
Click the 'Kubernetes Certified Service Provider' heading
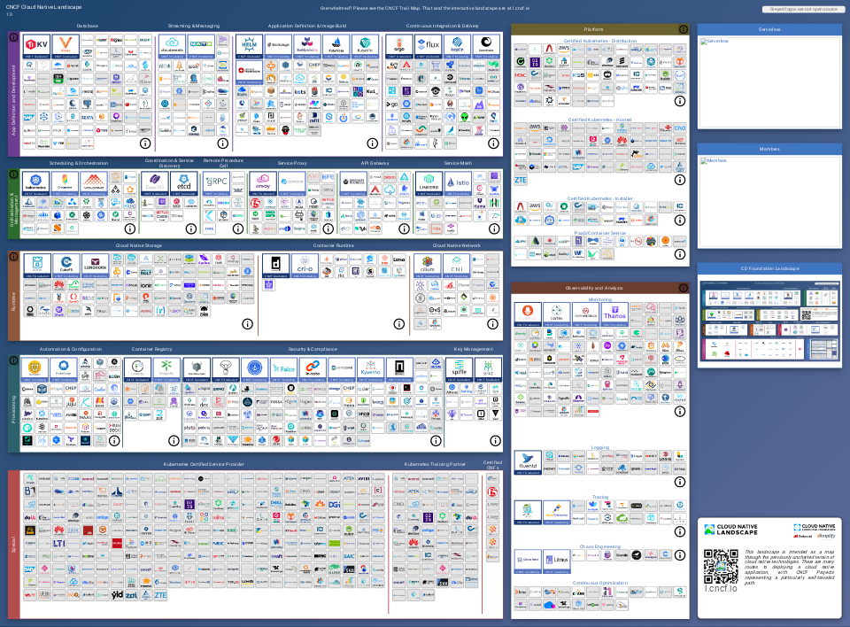pyautogui.click(x=204, y=464)
